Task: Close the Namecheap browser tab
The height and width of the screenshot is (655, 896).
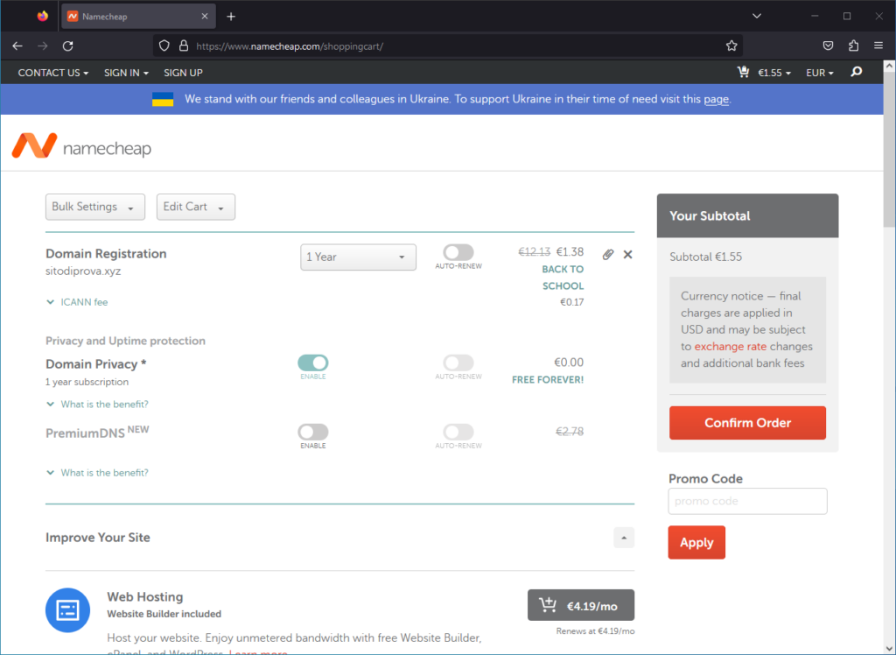Action: point(205,17)
